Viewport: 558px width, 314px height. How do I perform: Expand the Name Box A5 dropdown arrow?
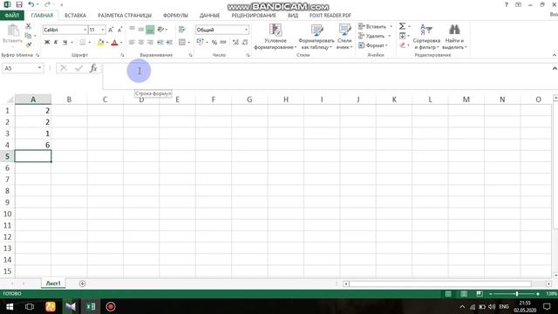[39, 68]
